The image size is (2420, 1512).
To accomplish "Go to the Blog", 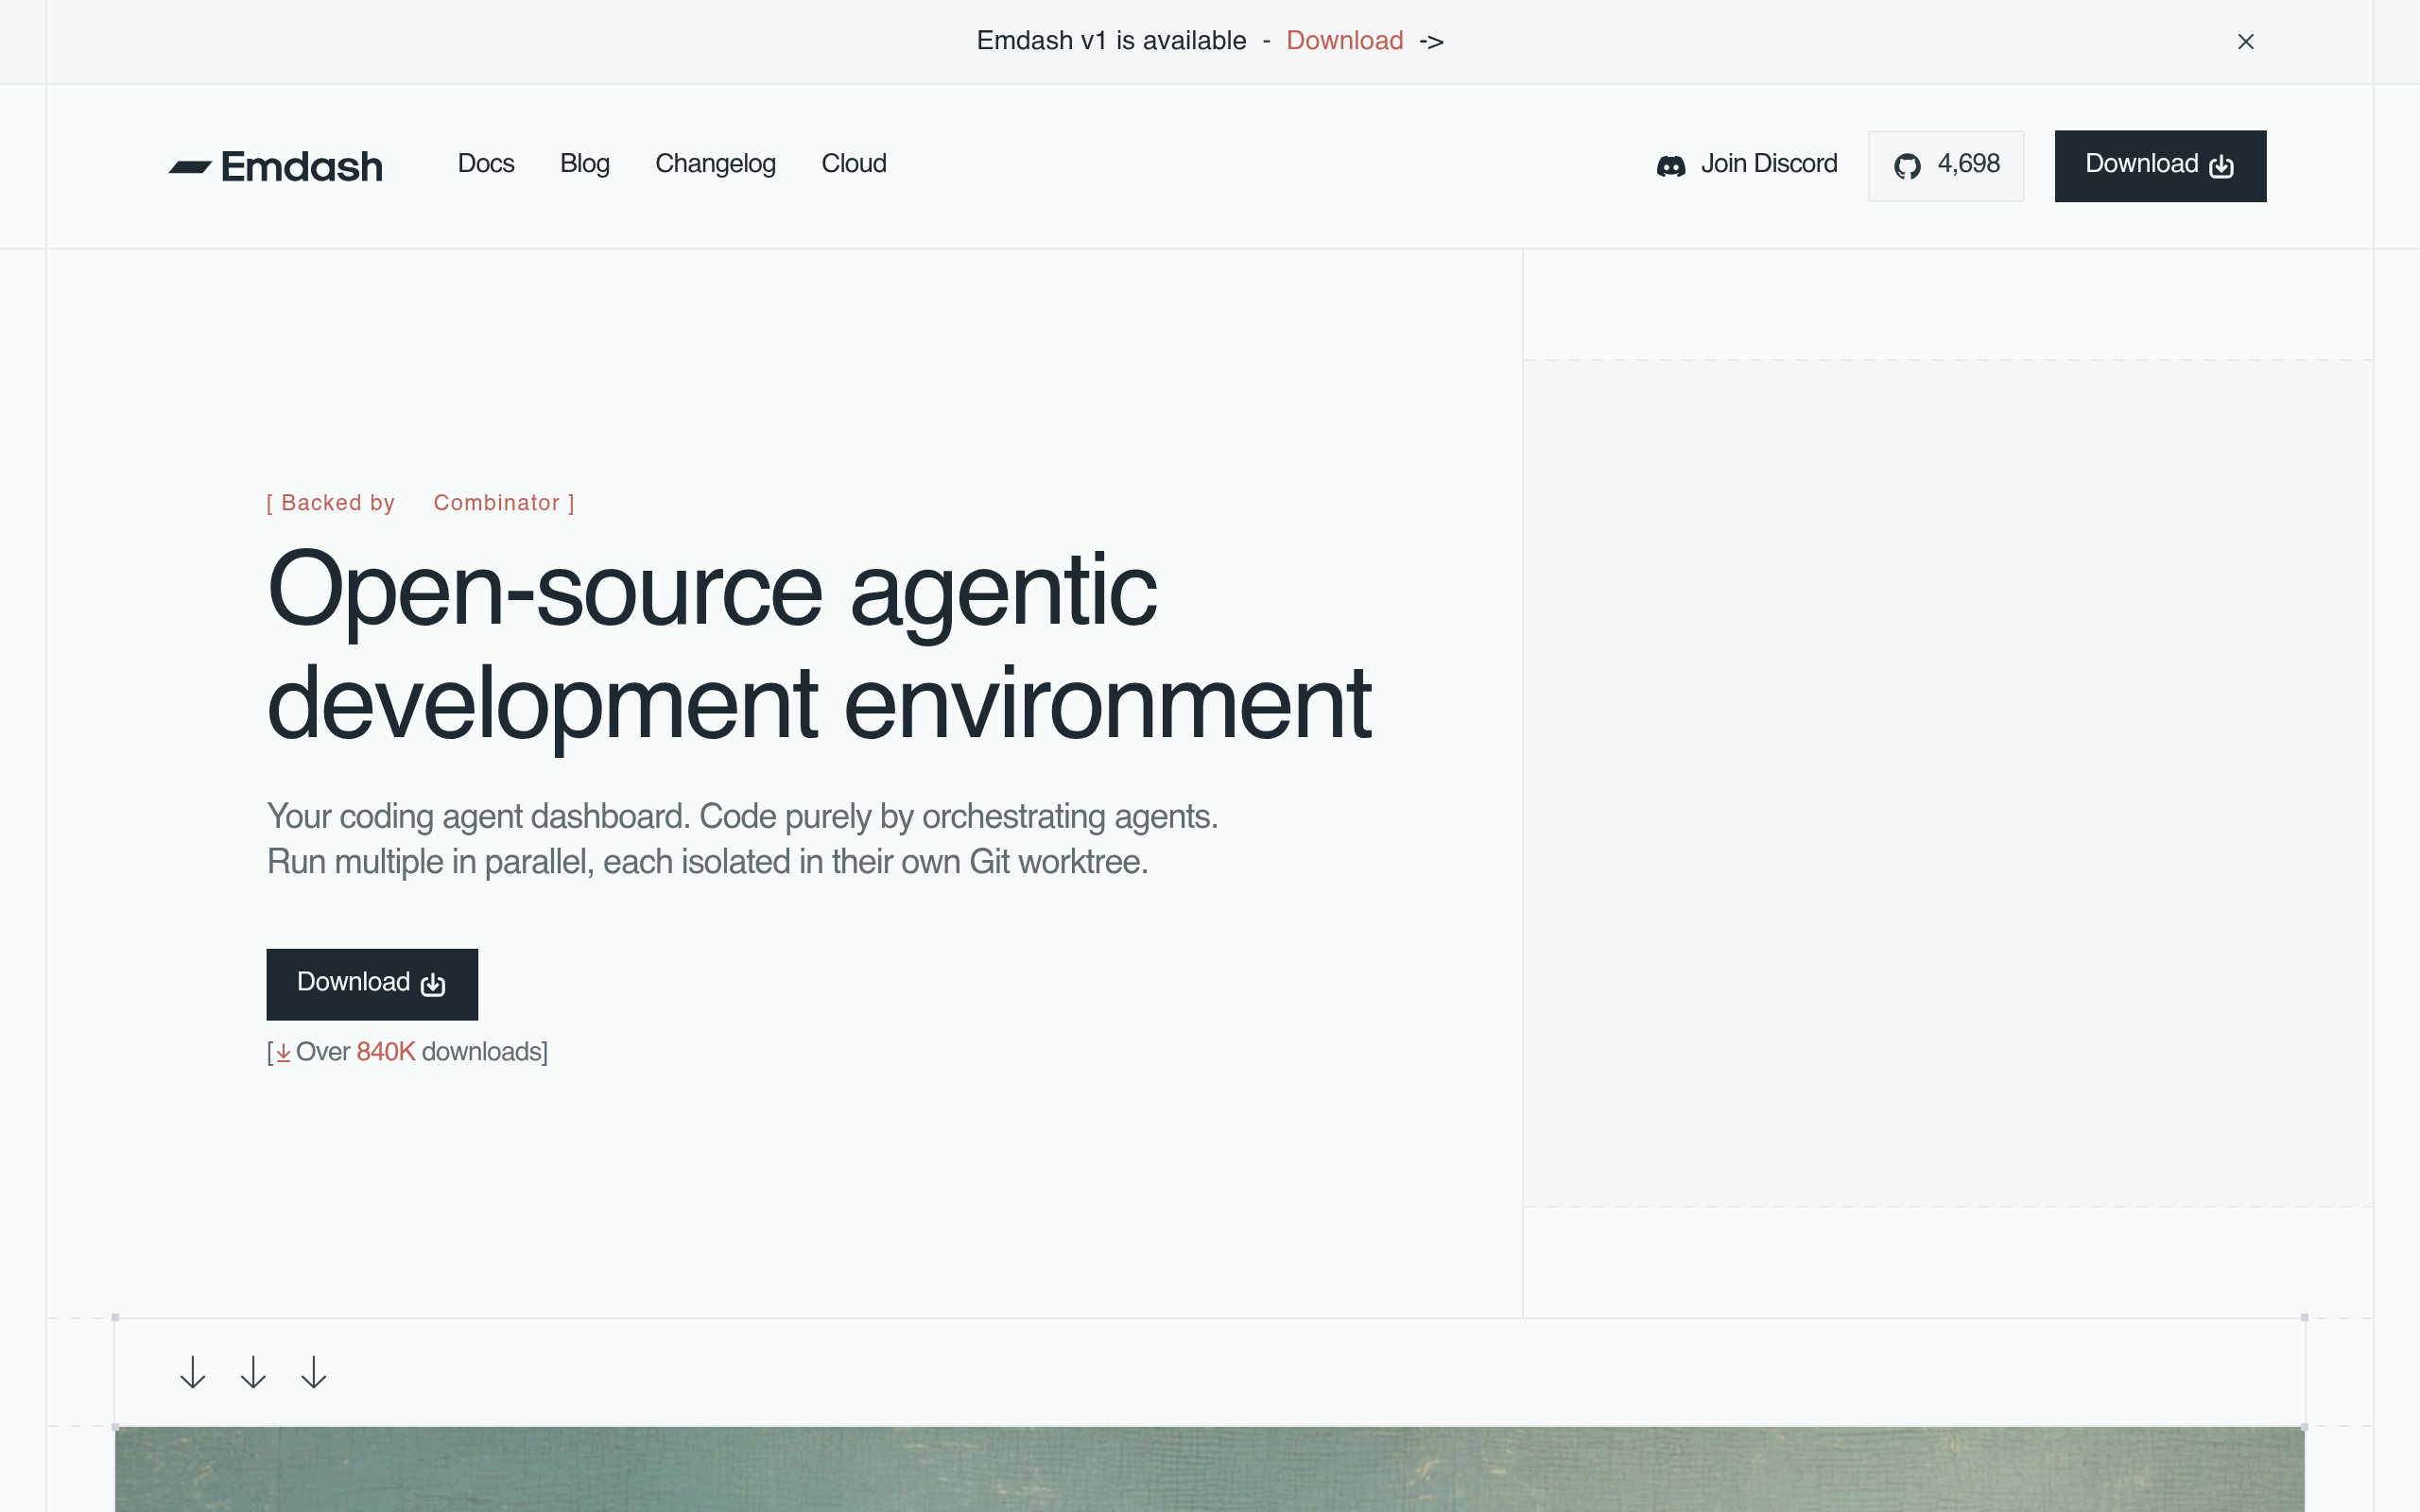I will (x=585, y=164).
